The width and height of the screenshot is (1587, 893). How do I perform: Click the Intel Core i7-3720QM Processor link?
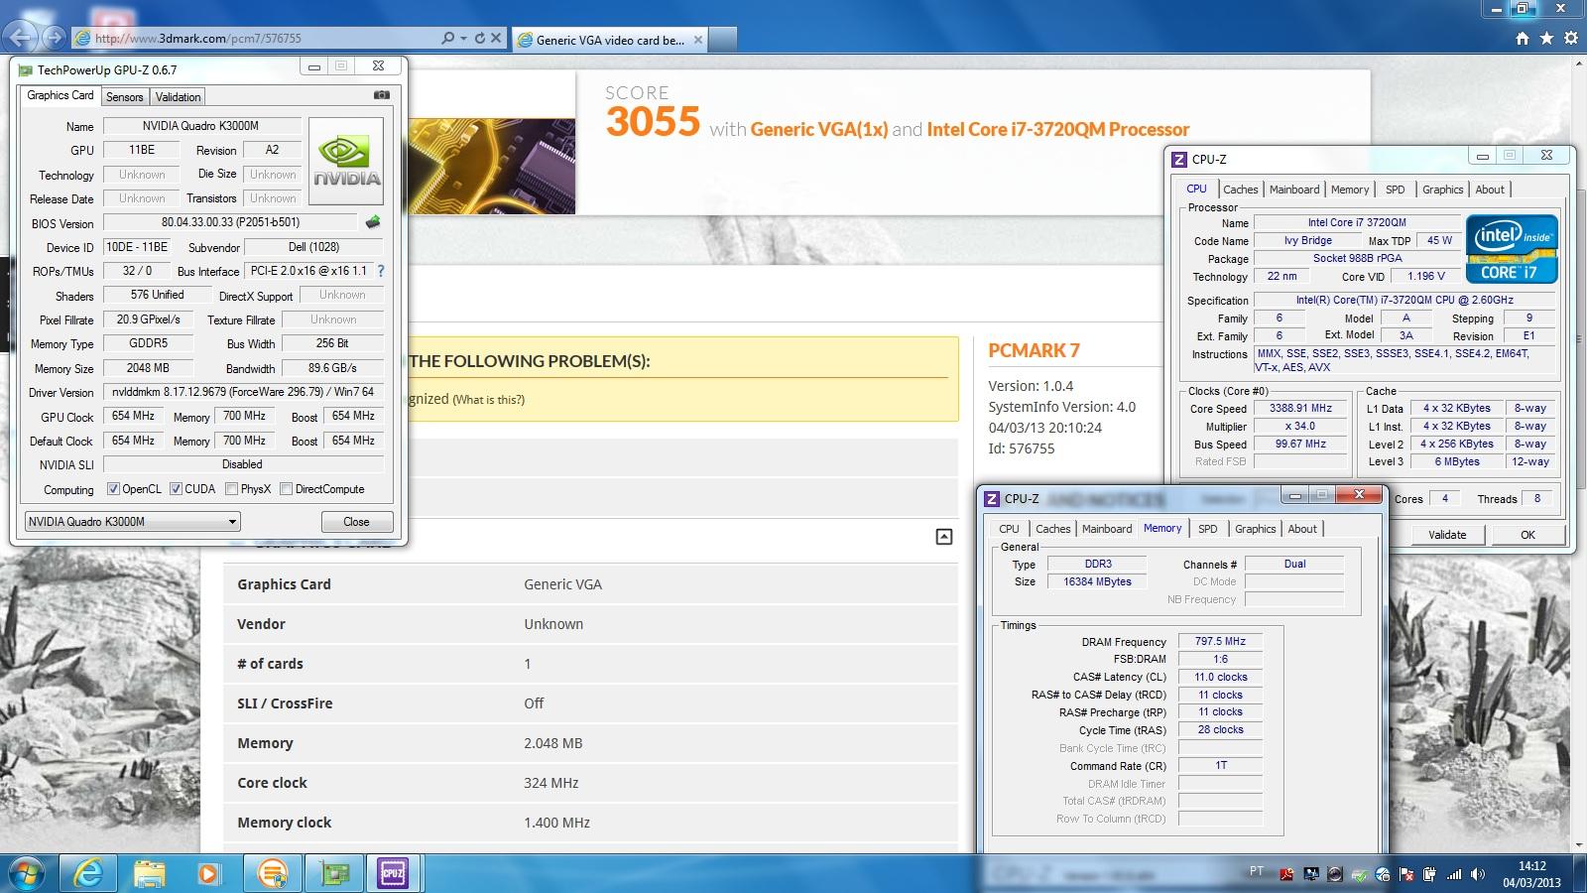(x=1057, y=129)
